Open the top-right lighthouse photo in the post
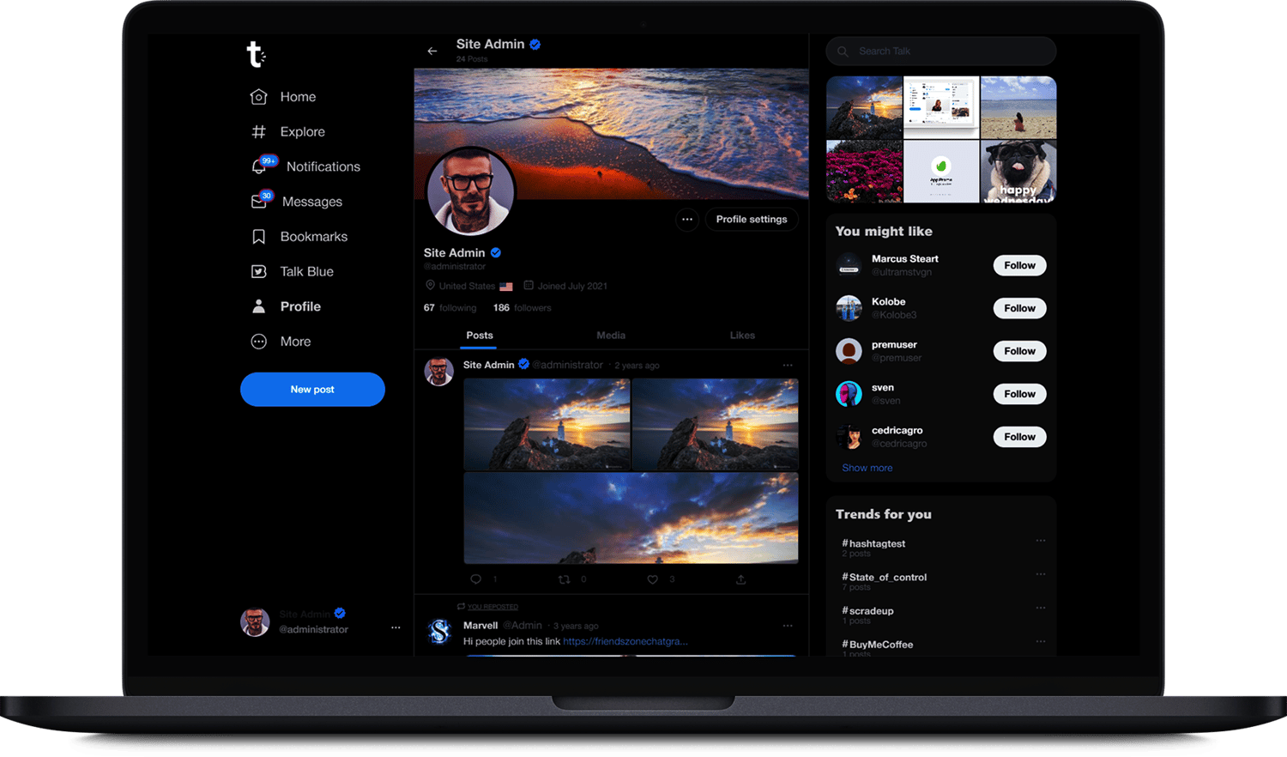1287x757 pixels. coord(716,424)
